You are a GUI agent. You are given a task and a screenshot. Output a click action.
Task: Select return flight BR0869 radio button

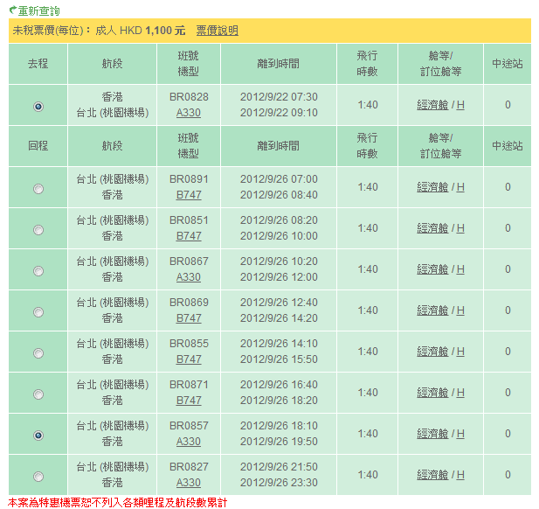tap(38, 312)
